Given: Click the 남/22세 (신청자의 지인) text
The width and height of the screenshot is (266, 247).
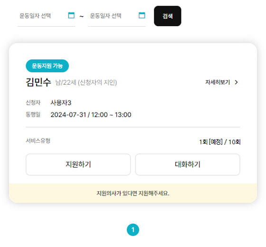Looking at the screenshot, I should [x=86, y=83].
